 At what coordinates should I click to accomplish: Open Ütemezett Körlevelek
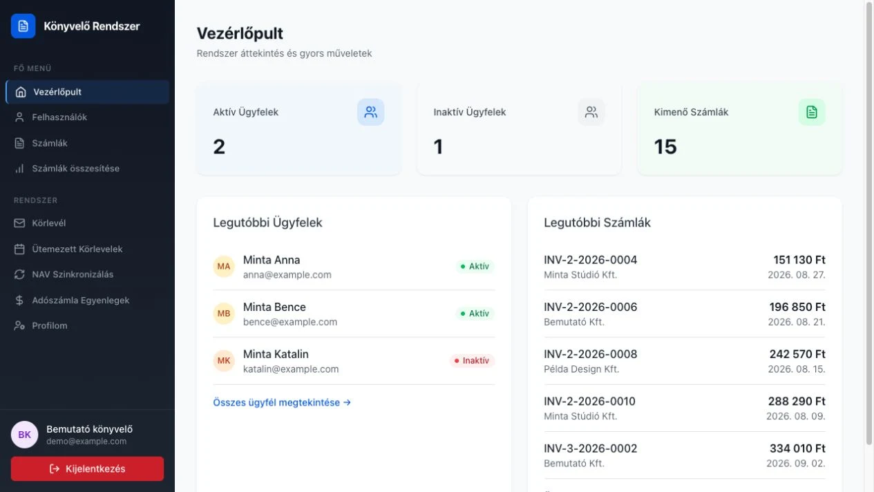tap(87, 249)
